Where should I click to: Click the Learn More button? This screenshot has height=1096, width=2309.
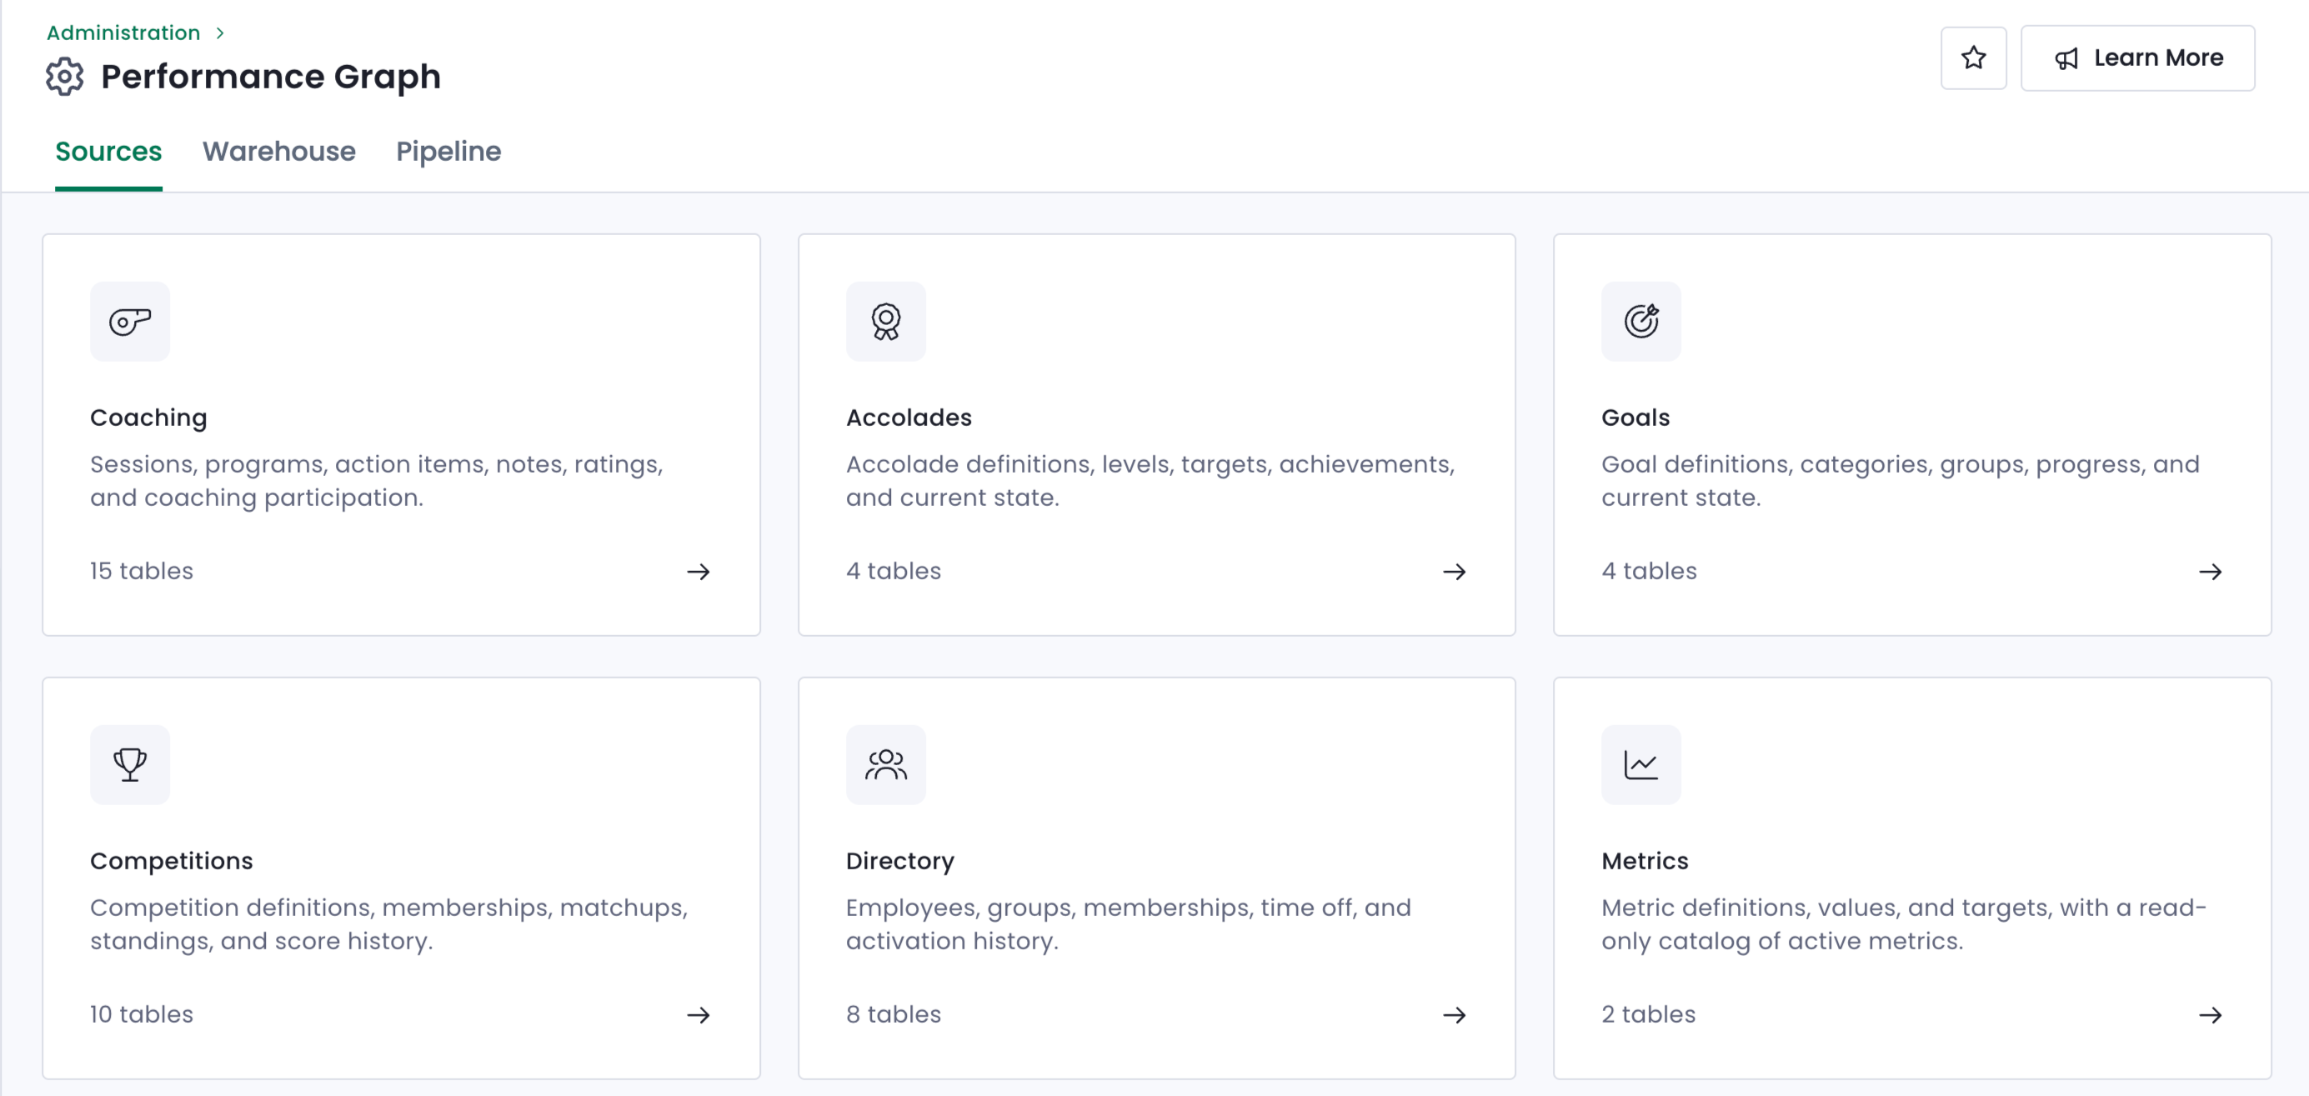point(2138,58)
